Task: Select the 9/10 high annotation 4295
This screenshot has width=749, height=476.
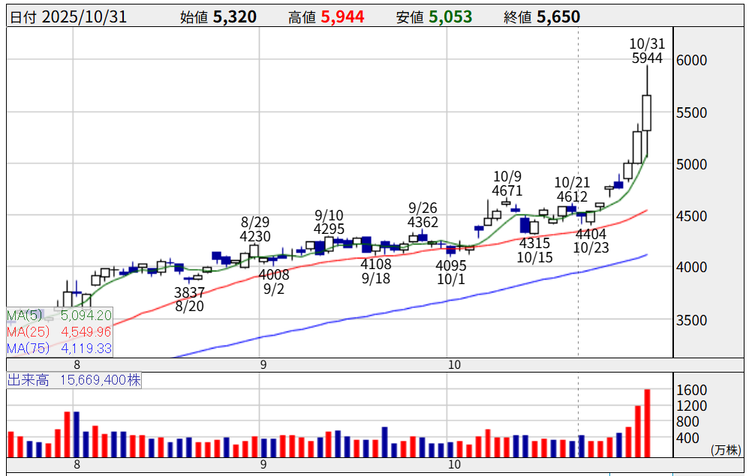Action: click(329, 229)
